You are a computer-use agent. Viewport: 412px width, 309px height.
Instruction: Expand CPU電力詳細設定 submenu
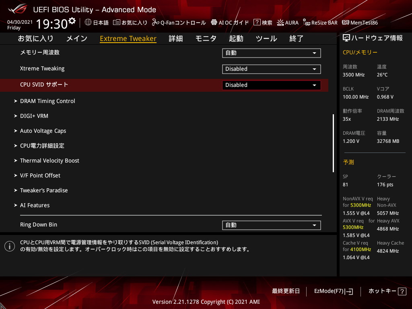tap(42, 146)
